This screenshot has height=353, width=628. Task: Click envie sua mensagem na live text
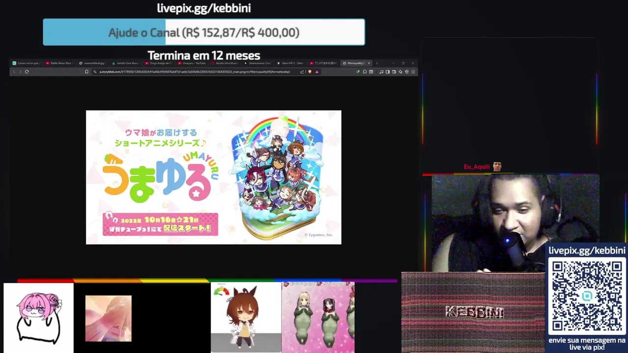[587, 344]
